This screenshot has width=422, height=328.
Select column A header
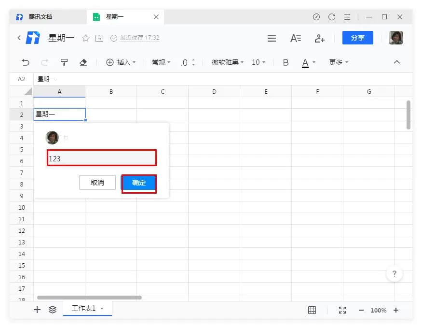(59, 92)
